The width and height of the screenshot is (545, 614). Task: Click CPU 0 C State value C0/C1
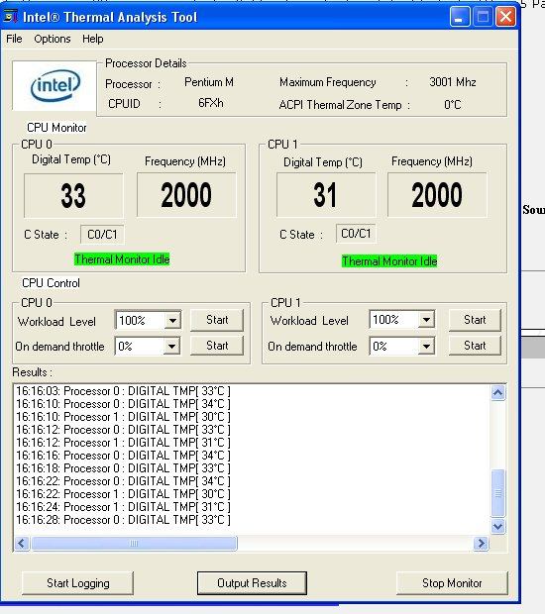[102, 235]
